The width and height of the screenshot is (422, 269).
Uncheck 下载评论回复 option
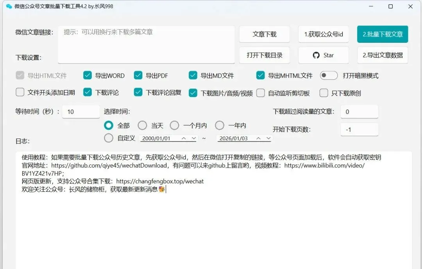(x=138, y=92)
